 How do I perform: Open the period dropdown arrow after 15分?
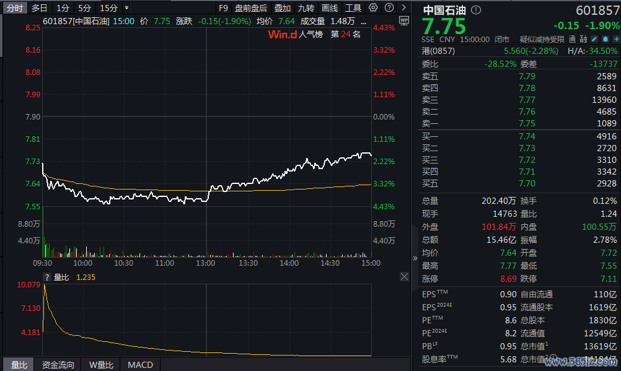126,8
